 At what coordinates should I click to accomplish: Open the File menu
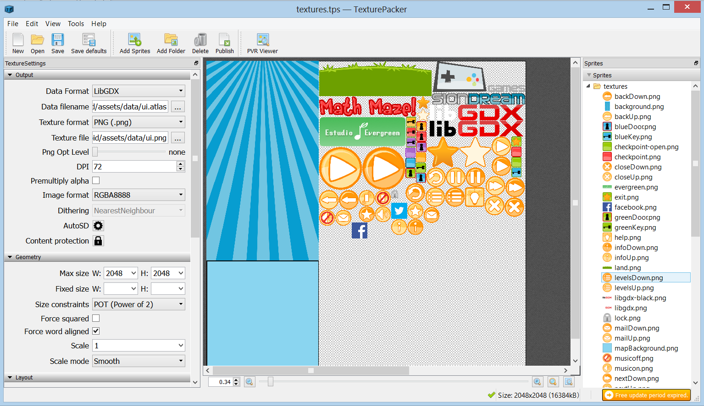[13, 24]
